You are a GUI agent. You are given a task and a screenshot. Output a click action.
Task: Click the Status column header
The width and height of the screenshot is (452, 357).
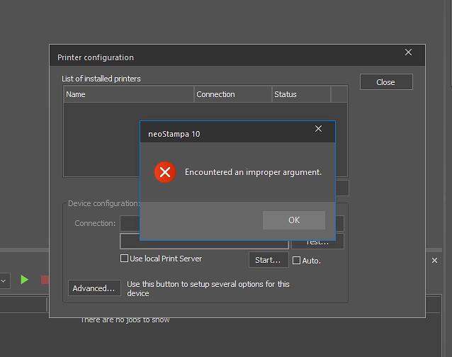[301, 94]
